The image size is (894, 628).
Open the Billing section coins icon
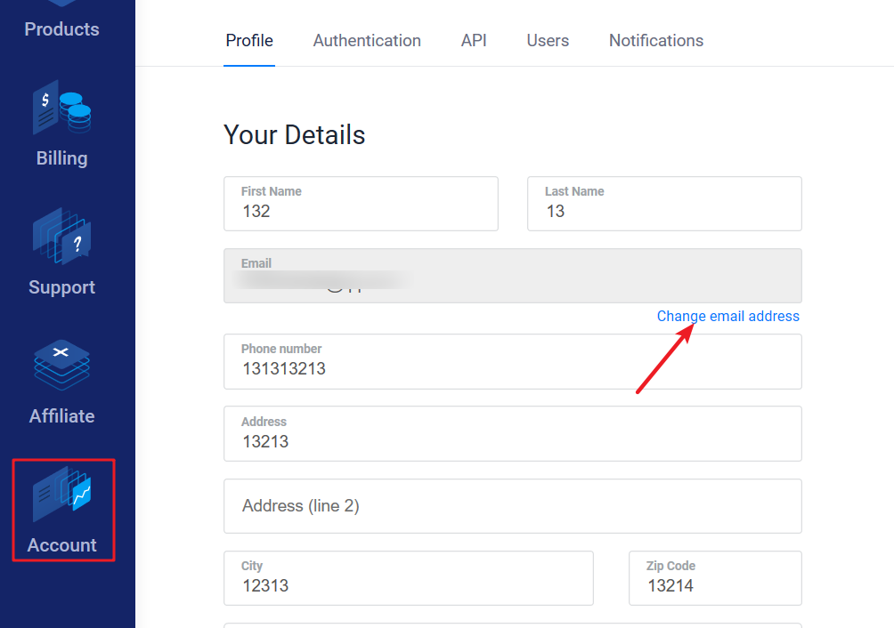pos(62,108)
